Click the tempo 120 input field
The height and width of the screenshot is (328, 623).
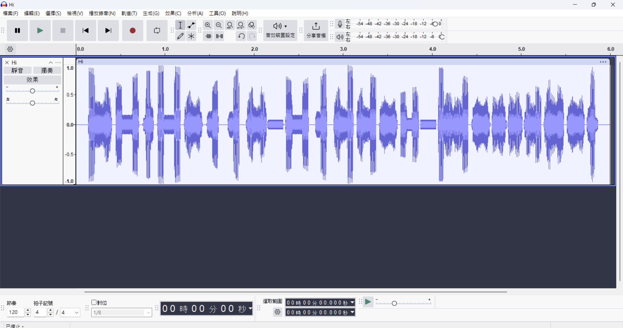tap(16, 312)
